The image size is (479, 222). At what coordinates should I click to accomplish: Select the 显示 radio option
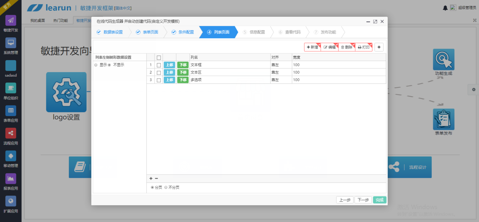(x=96, y=65)
